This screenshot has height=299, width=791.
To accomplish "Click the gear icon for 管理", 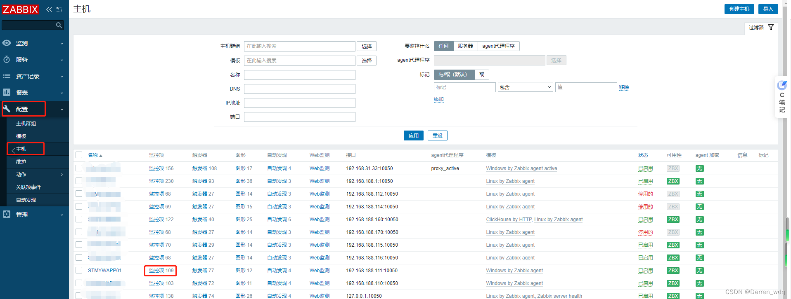I will tap(7, 214).
